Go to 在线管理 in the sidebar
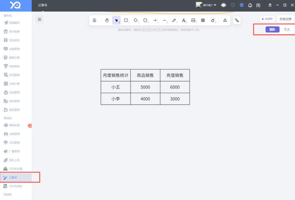Screen dimensions: 295x200 (x=16, y=75)
